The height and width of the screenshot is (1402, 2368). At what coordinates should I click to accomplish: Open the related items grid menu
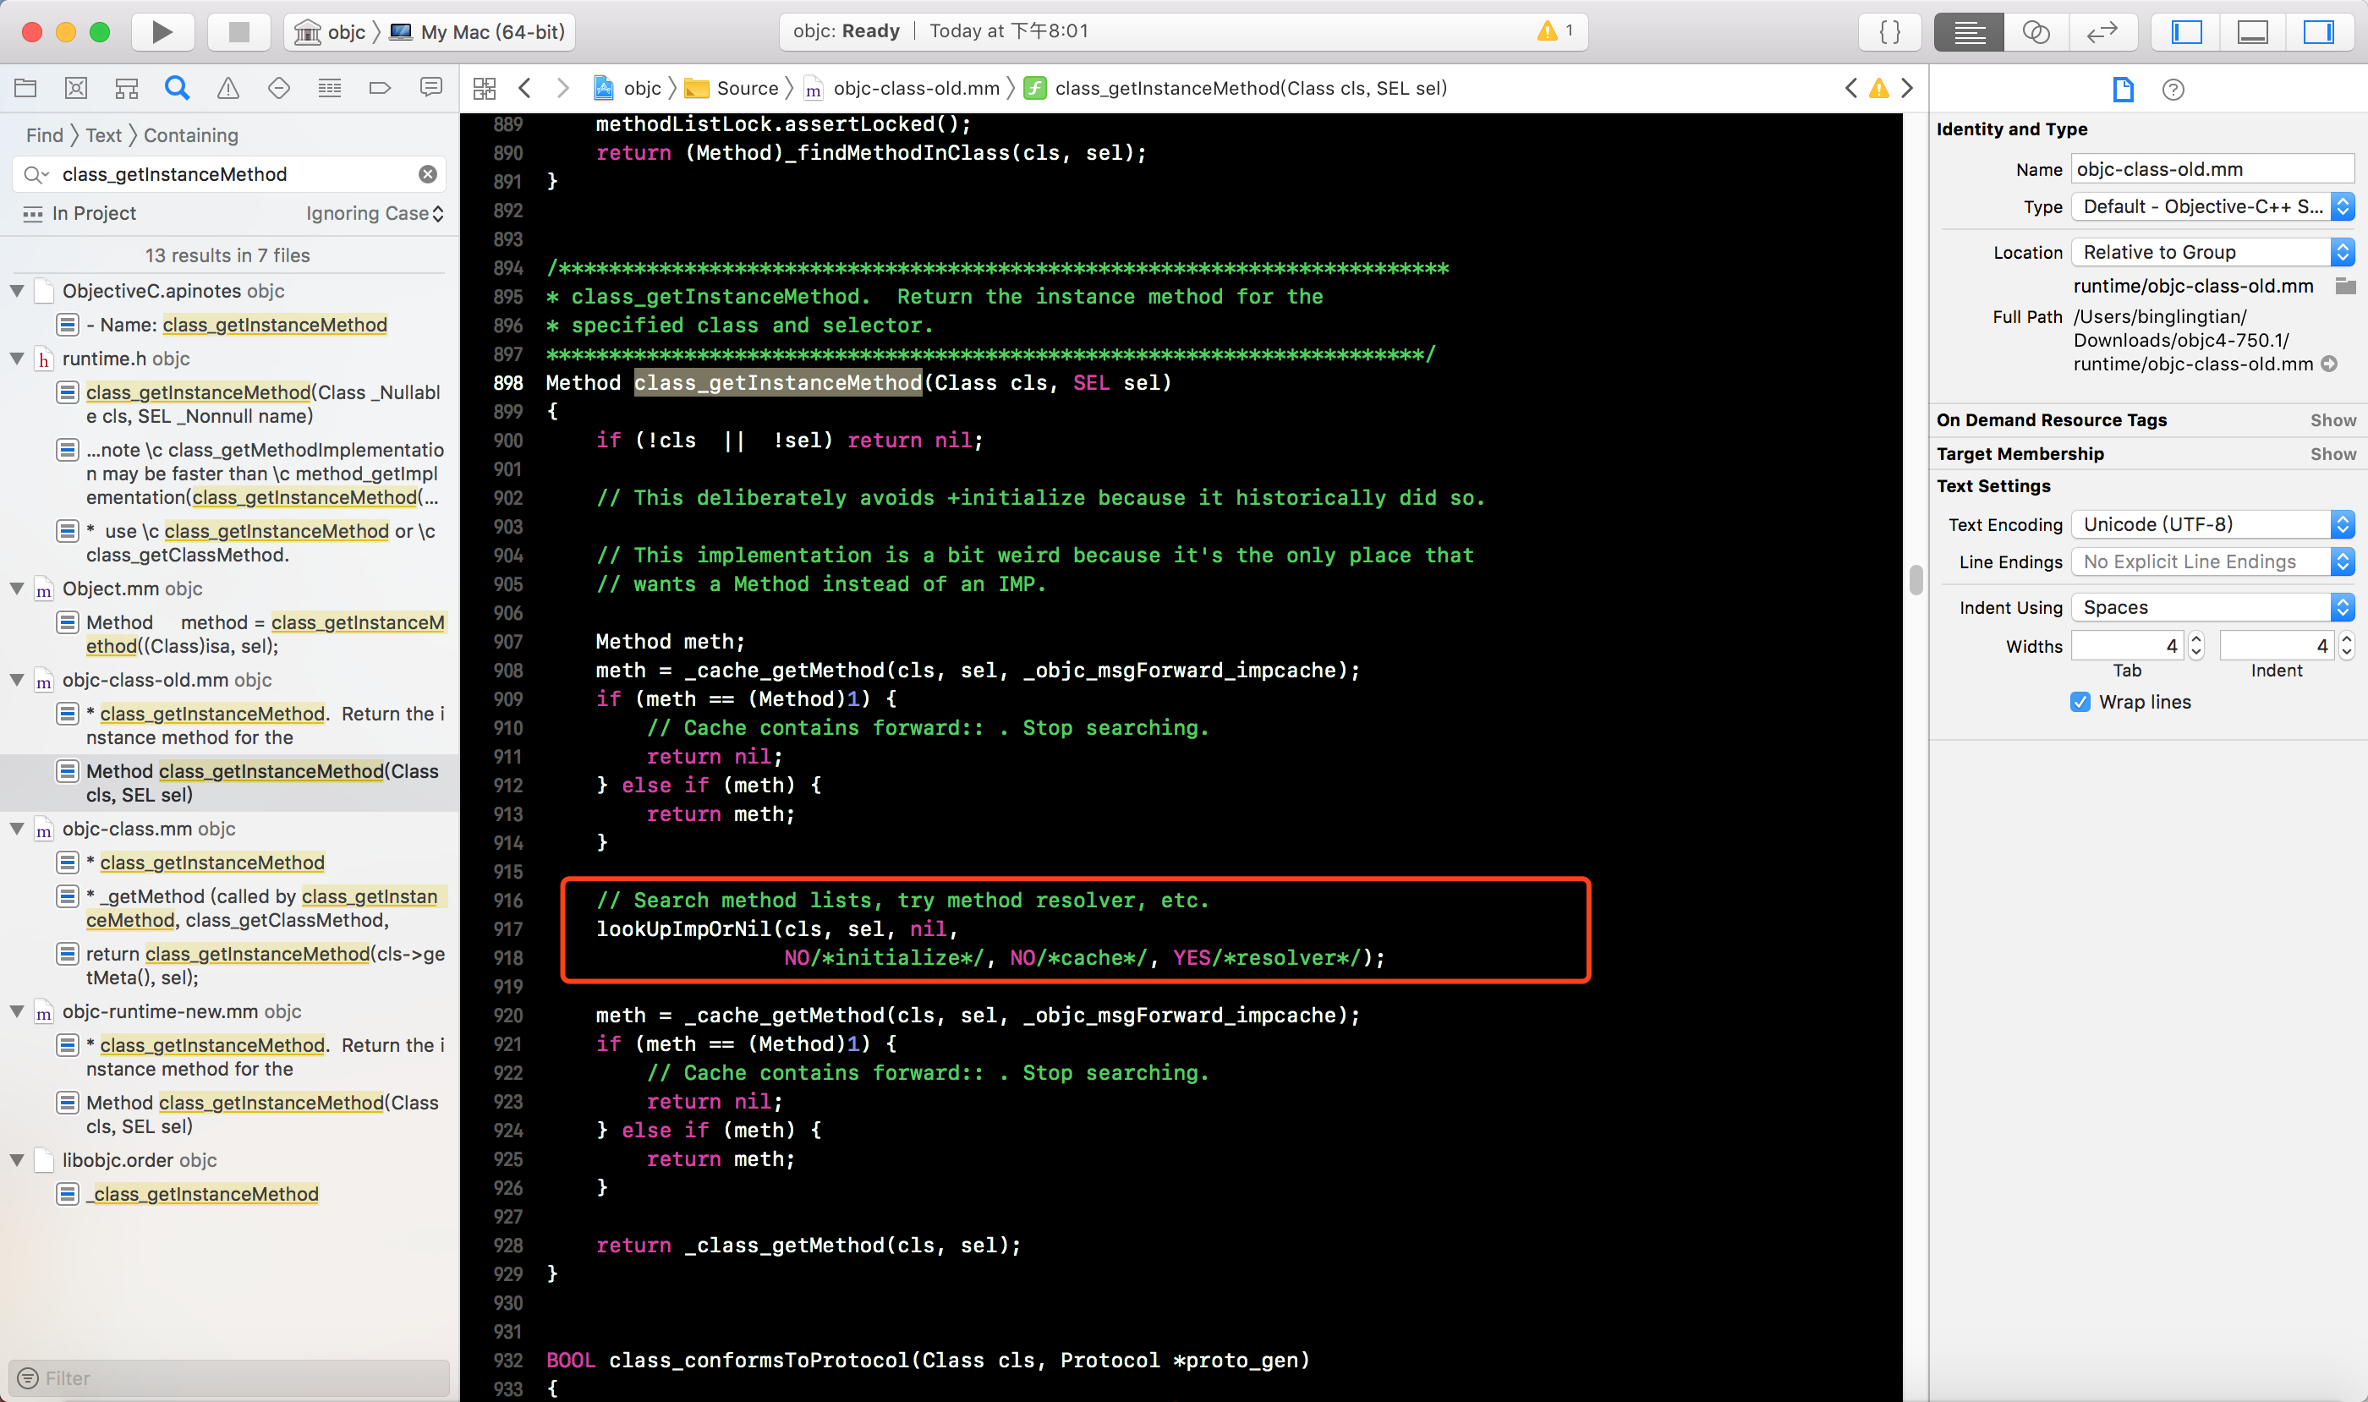(485, 88)
